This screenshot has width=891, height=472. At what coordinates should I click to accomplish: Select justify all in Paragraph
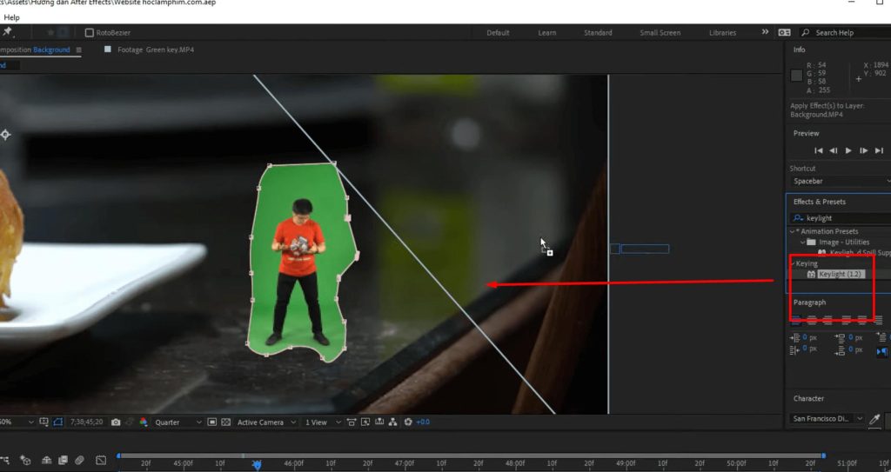(879, 320)
